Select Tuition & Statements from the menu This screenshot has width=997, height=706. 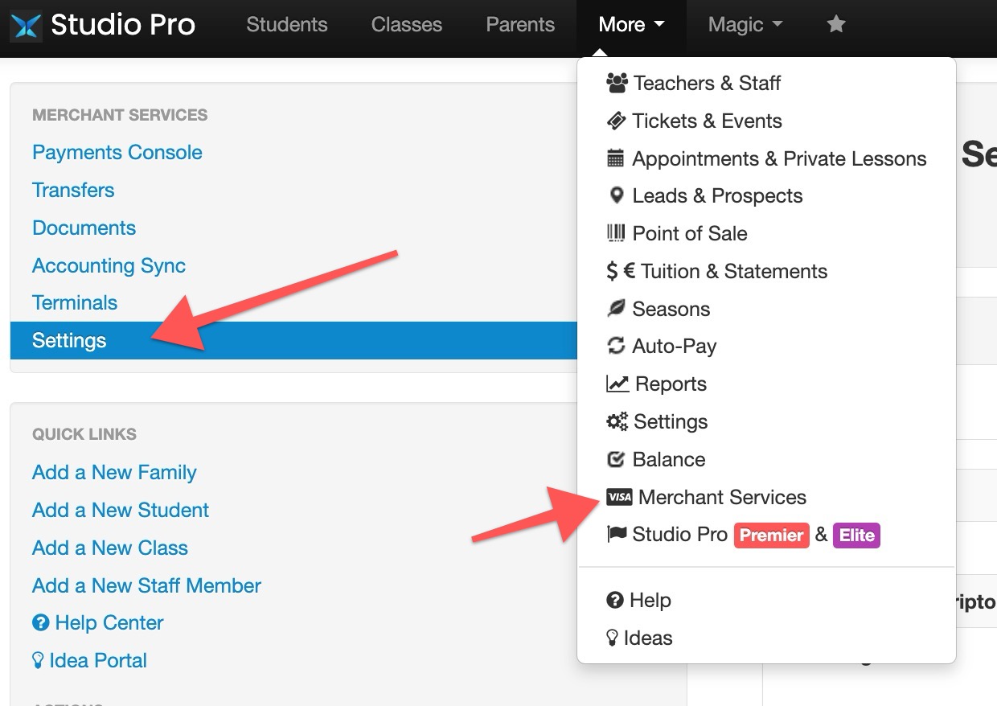(716, 271)
